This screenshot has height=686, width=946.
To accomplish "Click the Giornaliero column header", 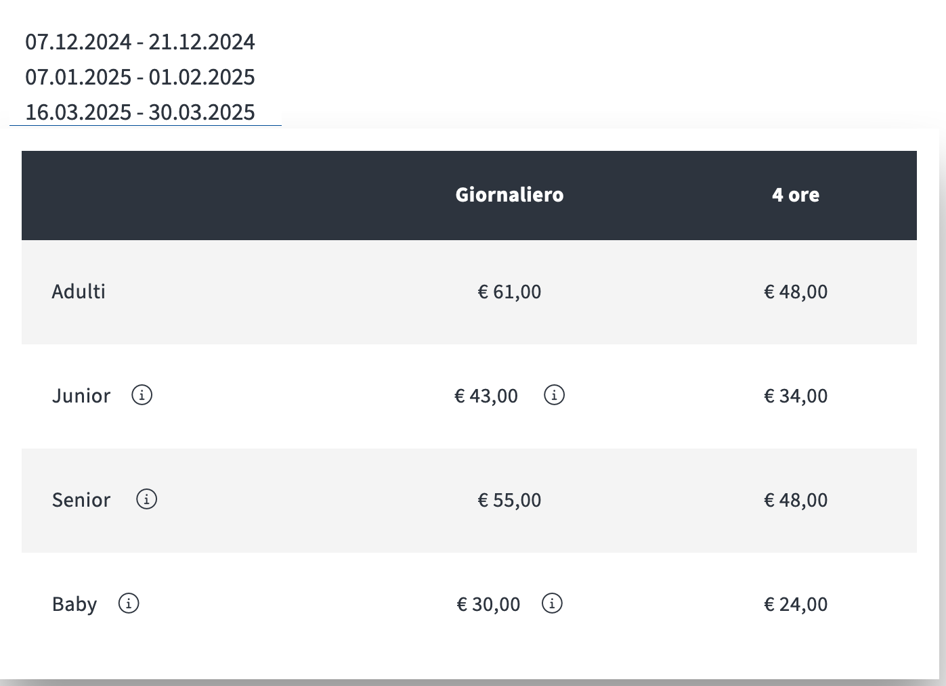I will pyautogui.click(x=509, y=195).
